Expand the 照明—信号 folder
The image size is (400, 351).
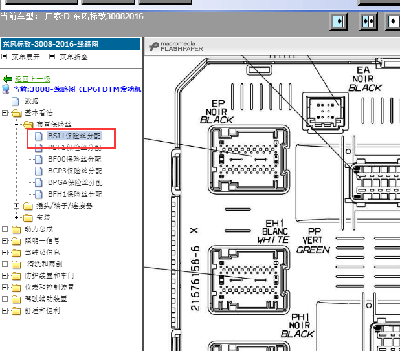click(x=5, y=240)
